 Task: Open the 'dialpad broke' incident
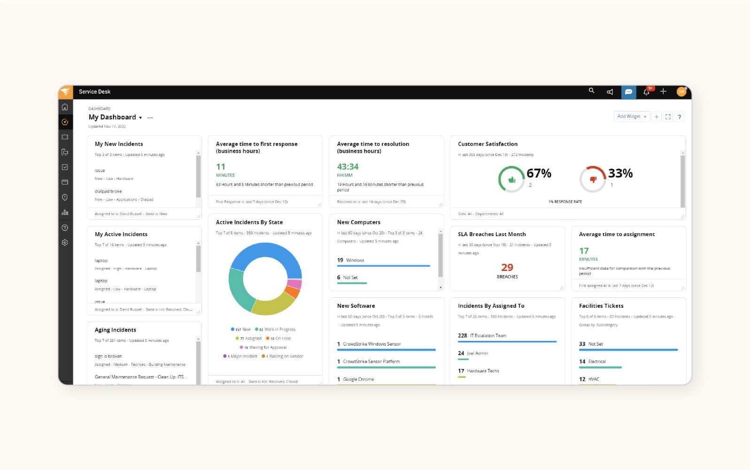click(x=108, y=191)
